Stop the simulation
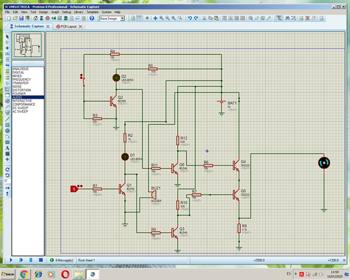 click(40, 260)
